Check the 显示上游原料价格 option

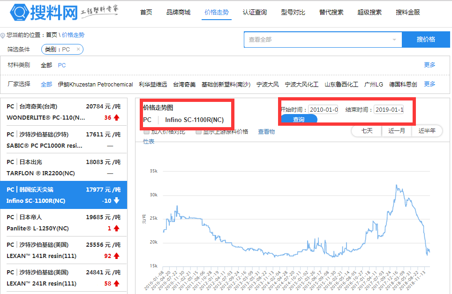[x=198, y=132]
